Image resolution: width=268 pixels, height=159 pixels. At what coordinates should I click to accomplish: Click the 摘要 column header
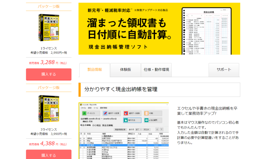104,134
